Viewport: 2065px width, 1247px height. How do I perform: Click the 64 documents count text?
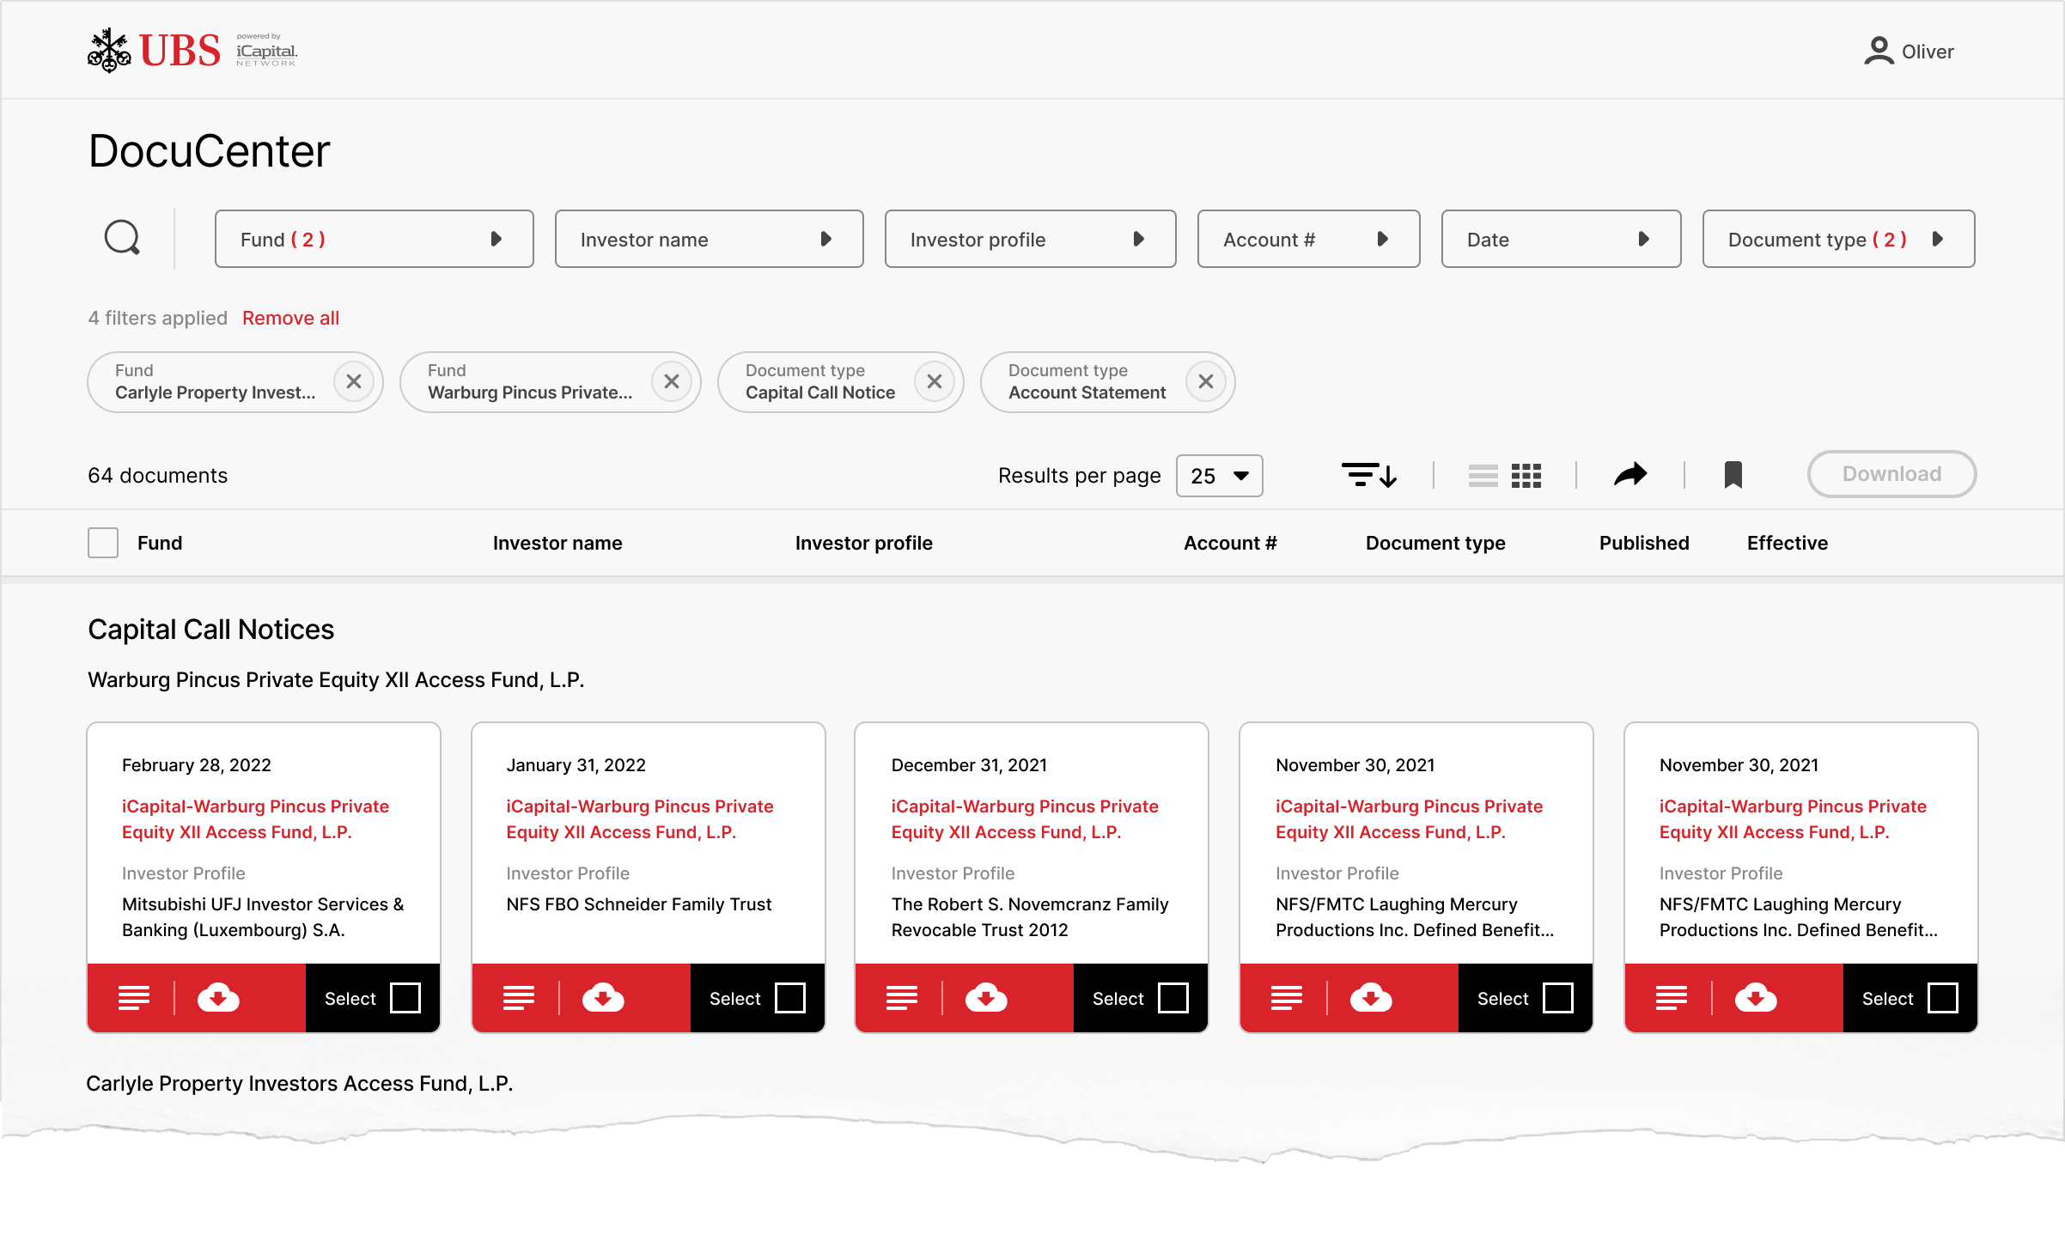point(158,476)
